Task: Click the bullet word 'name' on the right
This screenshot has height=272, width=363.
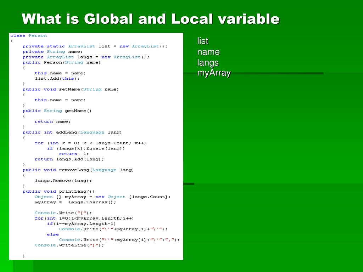Action: [208, 52]
